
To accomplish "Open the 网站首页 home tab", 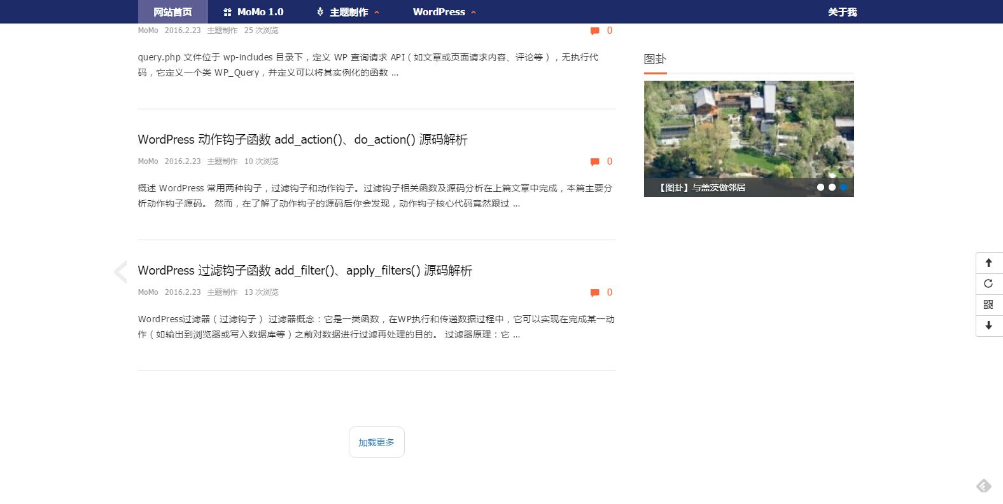I will pyautogui.click(x=172, y=12).
